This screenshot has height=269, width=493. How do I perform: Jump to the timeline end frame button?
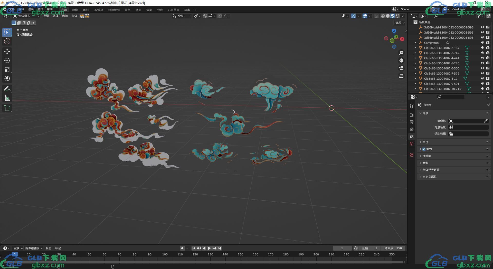click(x=220, y=248)
